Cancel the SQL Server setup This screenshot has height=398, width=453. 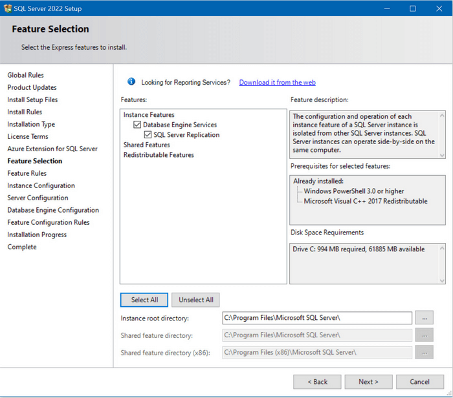tap(419, 382)
